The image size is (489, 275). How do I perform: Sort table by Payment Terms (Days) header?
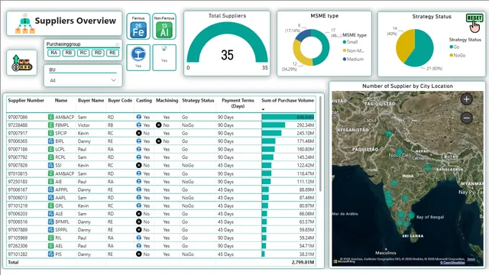point(238,103)
